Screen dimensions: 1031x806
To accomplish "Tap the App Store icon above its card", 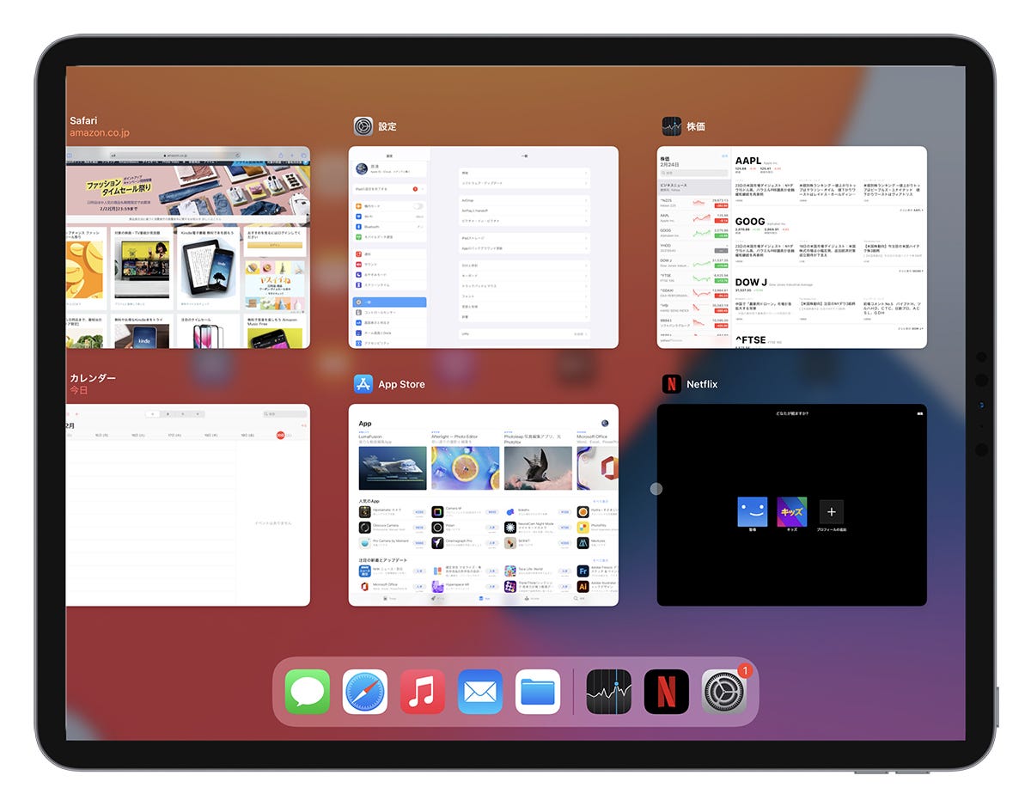I will (363, 384).
